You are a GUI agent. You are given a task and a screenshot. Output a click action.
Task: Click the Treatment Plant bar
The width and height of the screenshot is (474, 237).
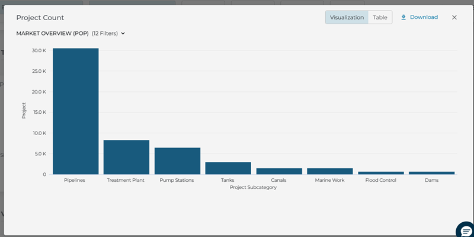pos(126,157)
